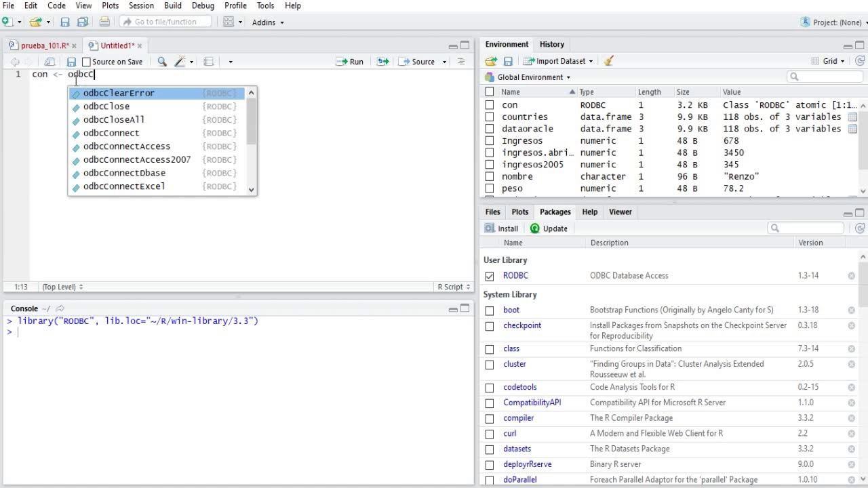Click the workspace panes layout icon
The width and height of the screenshot is (868, 488).
point(229,22)
